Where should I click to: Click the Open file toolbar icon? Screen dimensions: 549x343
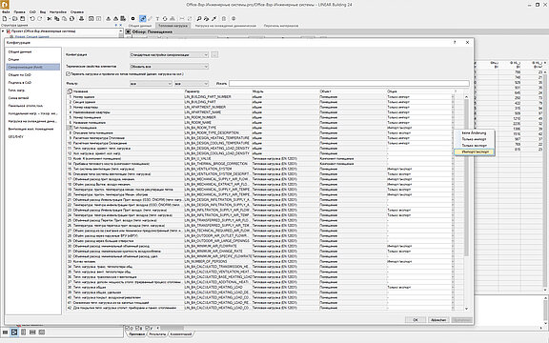click(14, 18)
